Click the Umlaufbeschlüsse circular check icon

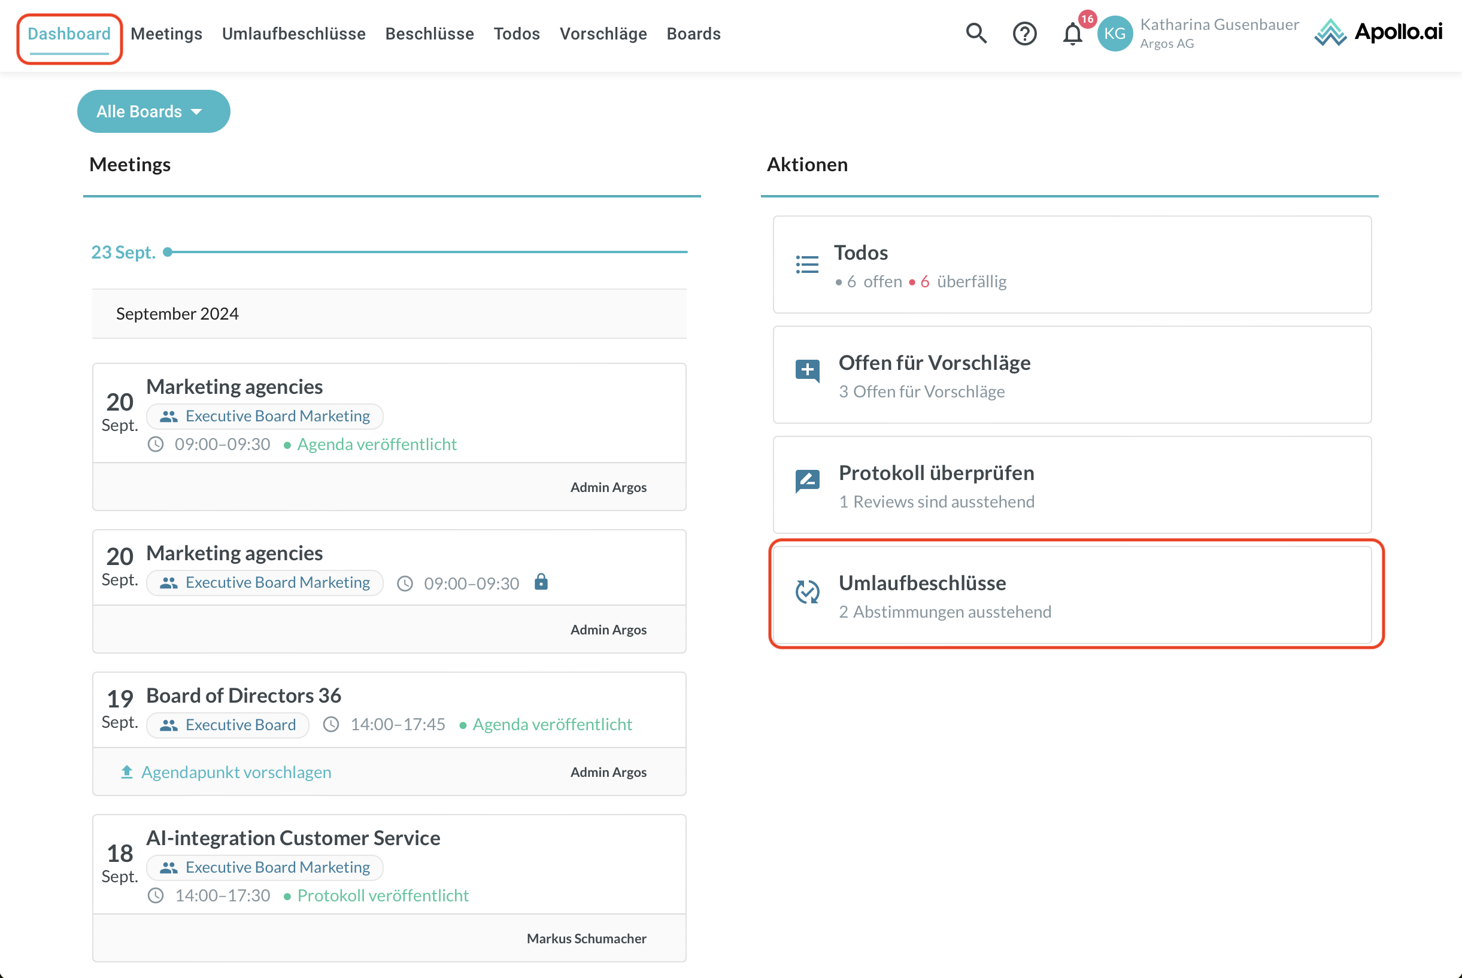tap(807, 591)
